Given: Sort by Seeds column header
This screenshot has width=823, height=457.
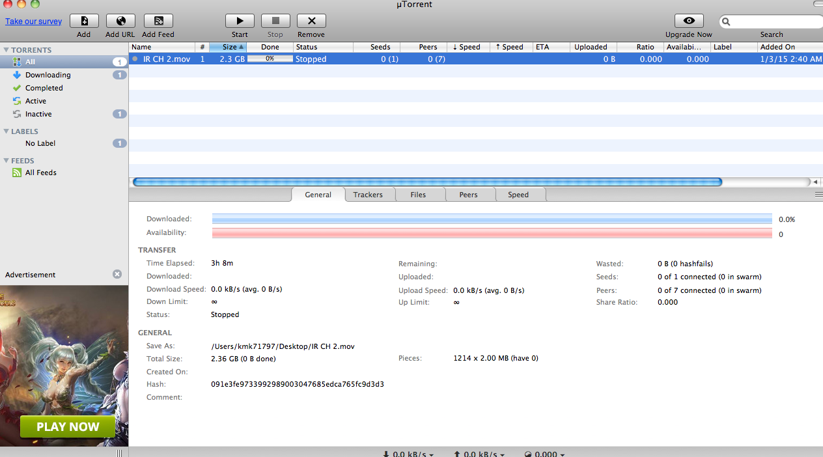Looking at the screenshot, I should [x=377, y=47].
